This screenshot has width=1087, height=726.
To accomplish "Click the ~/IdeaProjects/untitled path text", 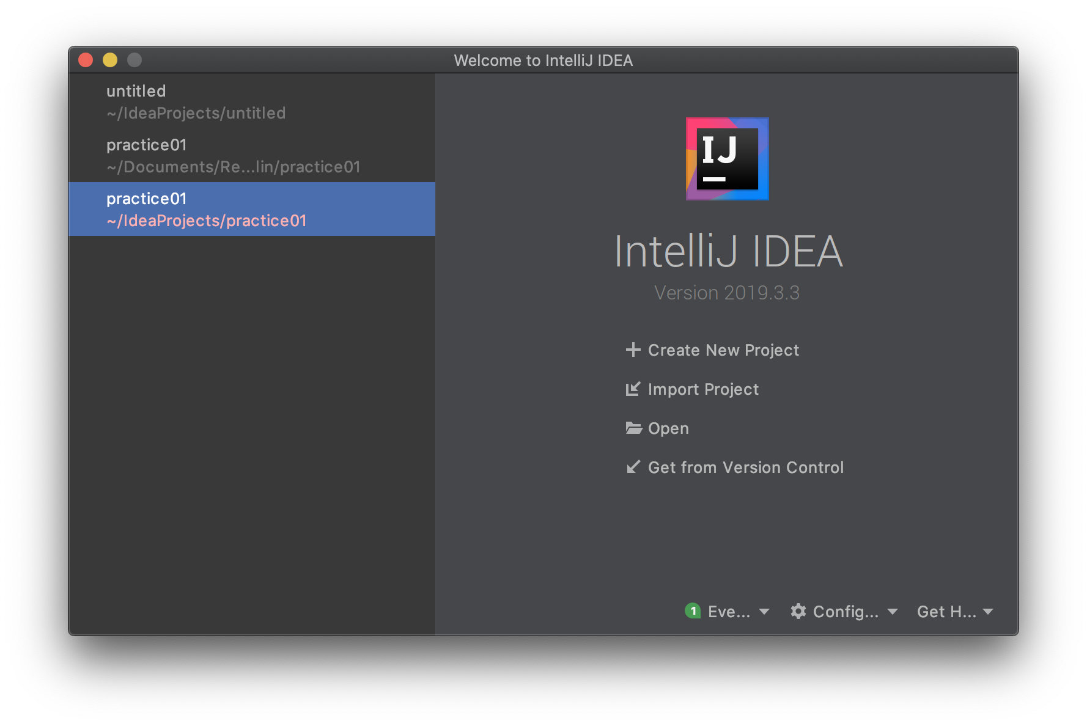I will pos(196,113).
